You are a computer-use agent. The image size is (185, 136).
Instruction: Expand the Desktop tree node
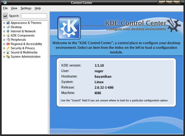(x=4, y=27)
